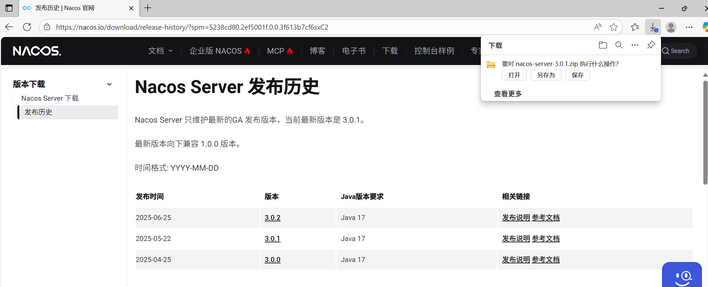Click the Read aloud icon
This screenshot has width=708, height=287.
(x=598, y=27)
